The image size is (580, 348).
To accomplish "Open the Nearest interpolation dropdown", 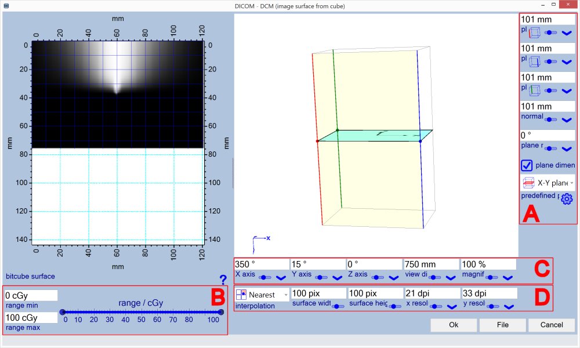I will tap(285, 295).
